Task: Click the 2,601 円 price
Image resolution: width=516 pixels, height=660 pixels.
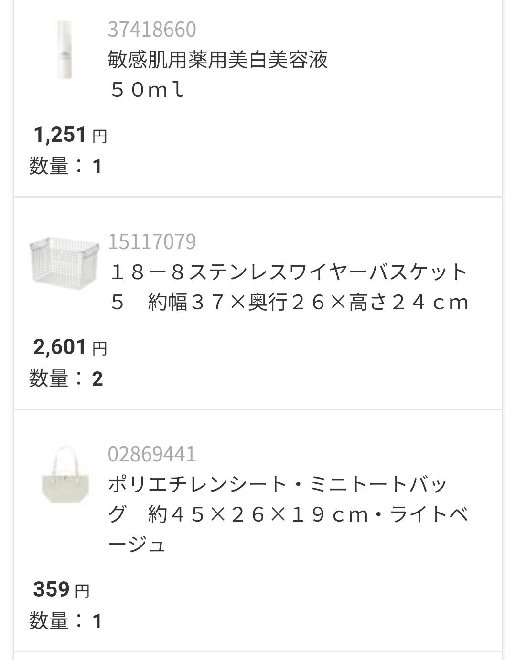Action: [x=70, y=348]
